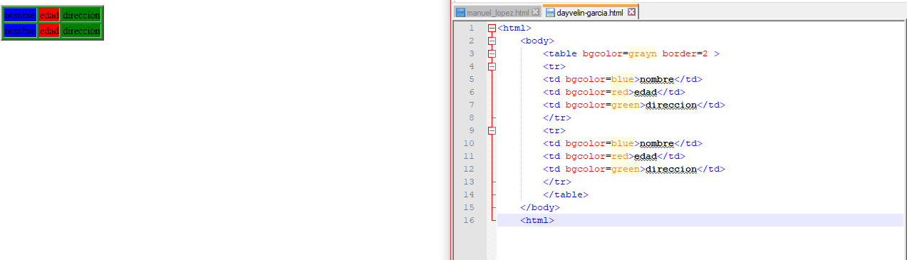
Task: Click the closing </tr> tag on line 13
Action: pyautogui.click(x=557, y=182)
